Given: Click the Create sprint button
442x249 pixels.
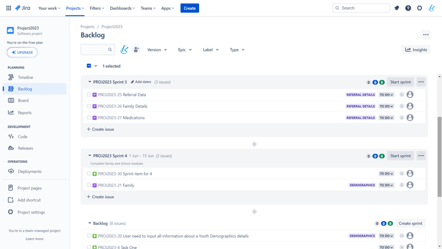Looking at the screenshot, I should 410,223.
